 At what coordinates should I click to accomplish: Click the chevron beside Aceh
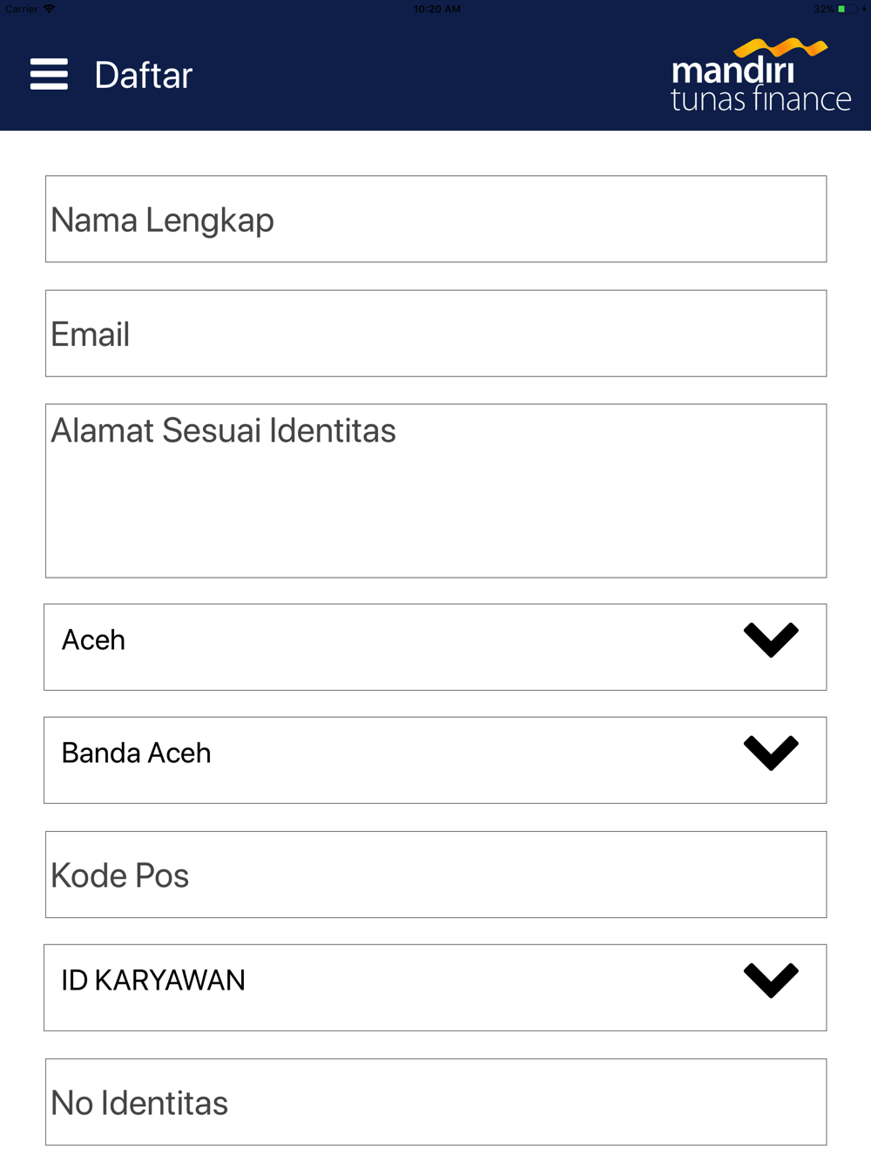(771, 640)
